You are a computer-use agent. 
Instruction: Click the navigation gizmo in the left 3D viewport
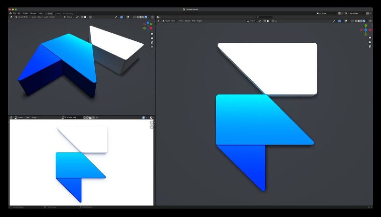coord(148,25)
